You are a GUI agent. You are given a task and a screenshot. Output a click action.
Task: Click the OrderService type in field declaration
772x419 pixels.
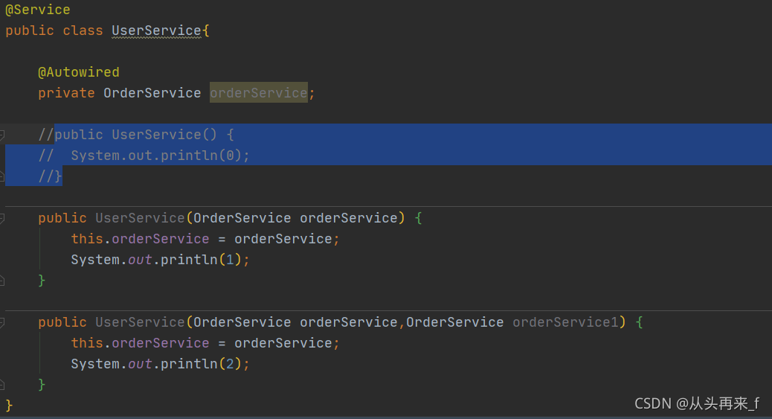pos(152,93)
